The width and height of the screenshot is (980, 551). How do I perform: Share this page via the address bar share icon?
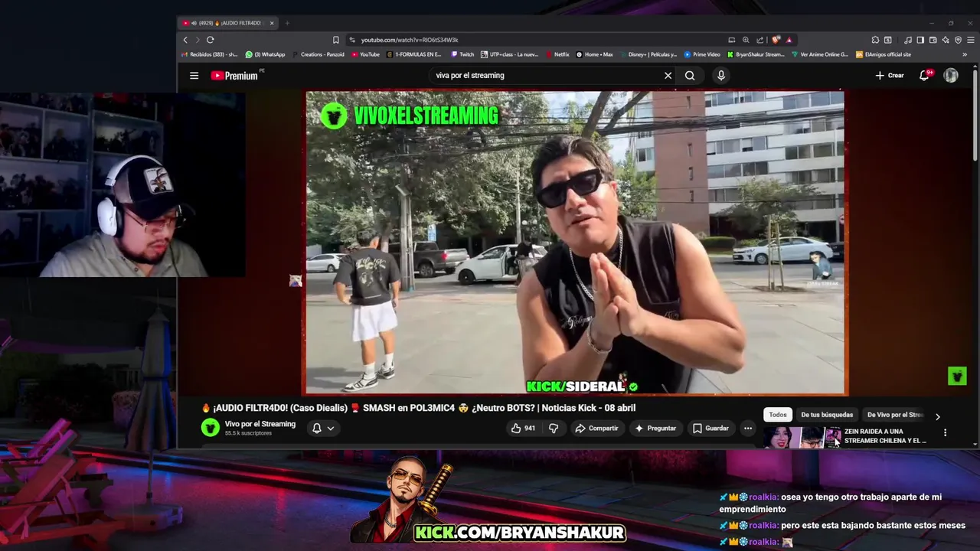[759, 40]
